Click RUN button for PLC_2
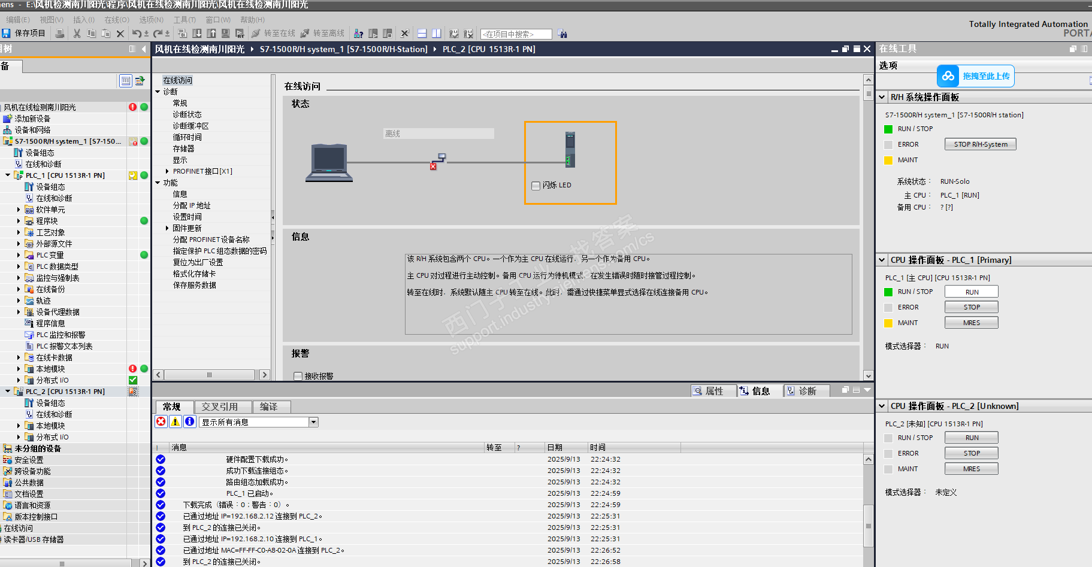Viewport: 1092px width, 567px height. 972,438
